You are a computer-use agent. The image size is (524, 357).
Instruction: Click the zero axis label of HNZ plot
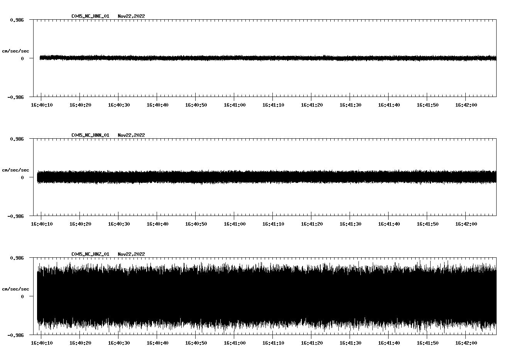[x=22, y=297]
